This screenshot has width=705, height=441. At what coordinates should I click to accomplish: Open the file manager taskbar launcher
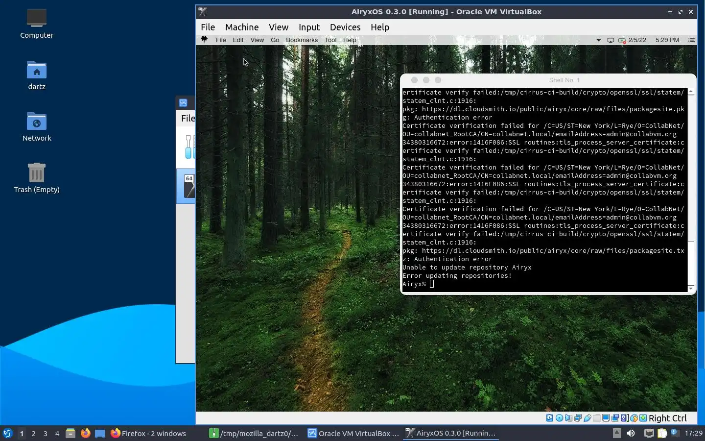coord(70,433)
